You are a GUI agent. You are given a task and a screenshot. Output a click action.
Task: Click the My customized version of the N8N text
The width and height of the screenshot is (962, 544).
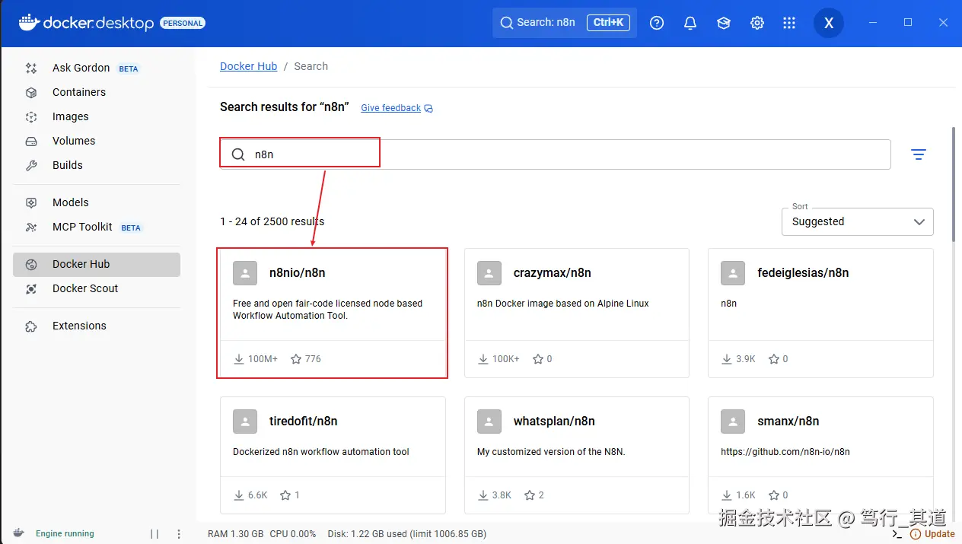551,452
